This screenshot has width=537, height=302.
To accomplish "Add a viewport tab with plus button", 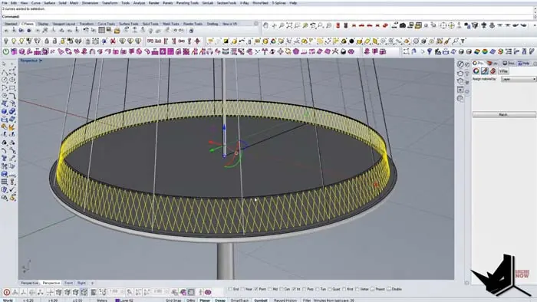I will tap(92, 283).
